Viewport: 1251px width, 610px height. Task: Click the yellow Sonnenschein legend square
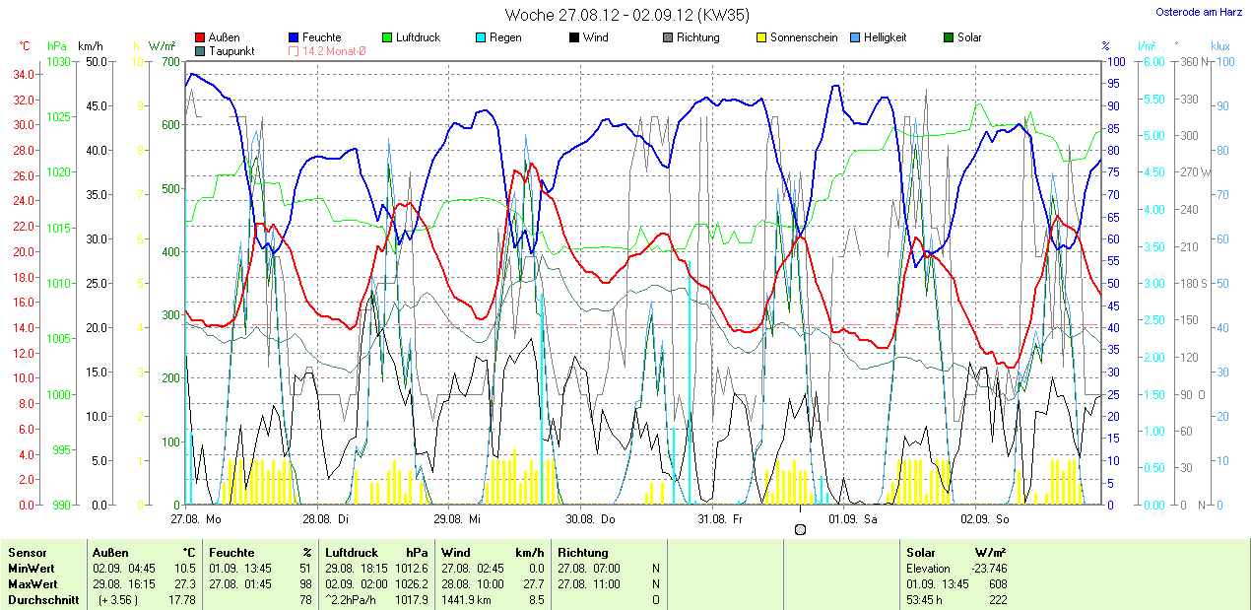(x=761, y=37)
